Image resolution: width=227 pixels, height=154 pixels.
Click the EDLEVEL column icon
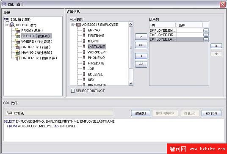tap(84, 74)
